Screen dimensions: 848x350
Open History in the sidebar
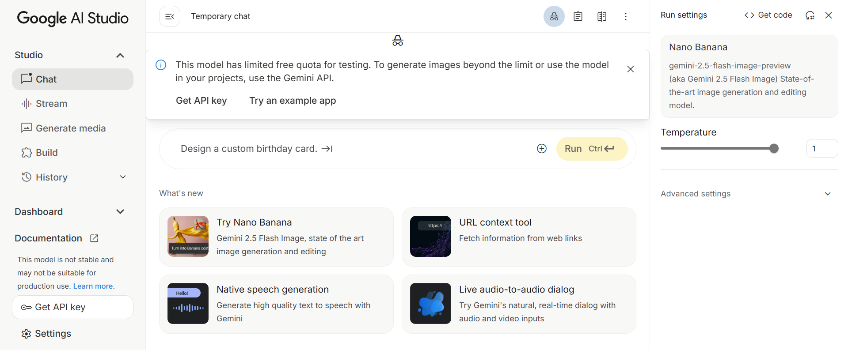click(x=72, y=177)
